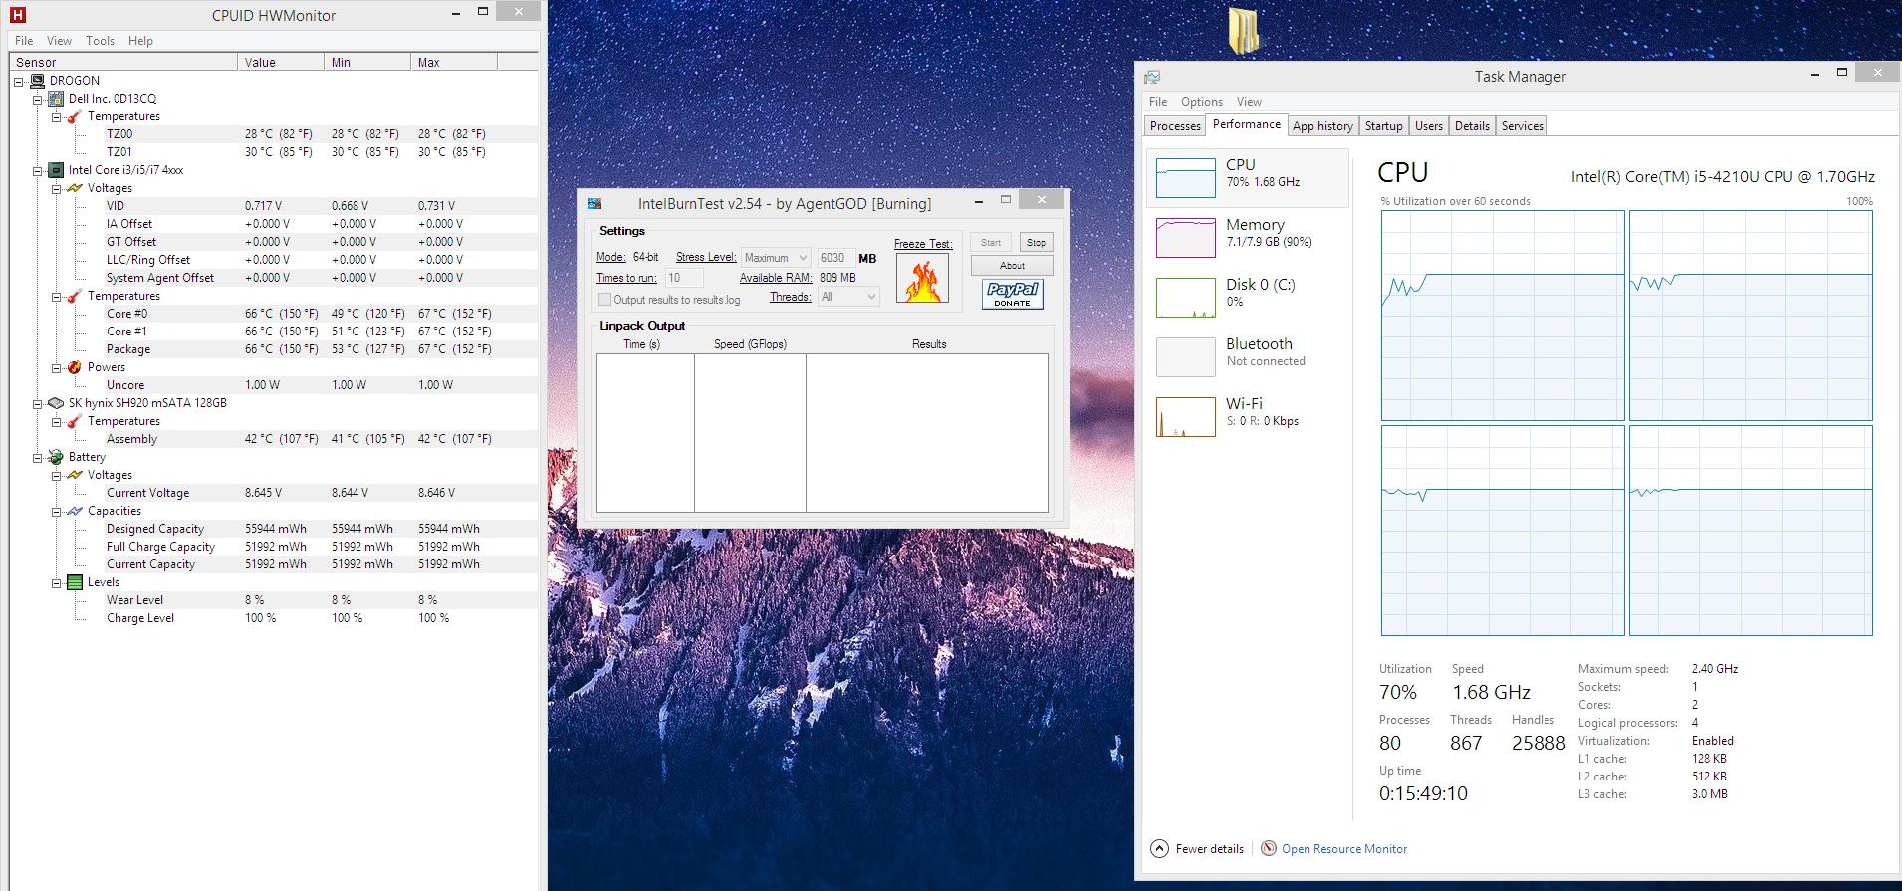Select the CPU usage thumbnail graph
This screenshot has width=1902, height=891.
click(1185, 178)
